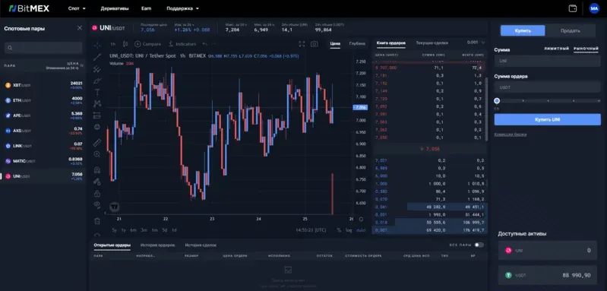Click the 14:55:21 (UTC) timezone selector

click(x=311, y=230)
